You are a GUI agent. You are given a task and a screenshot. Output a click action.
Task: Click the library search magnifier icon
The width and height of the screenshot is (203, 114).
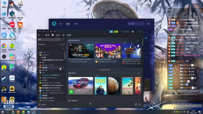click(39, 48)
